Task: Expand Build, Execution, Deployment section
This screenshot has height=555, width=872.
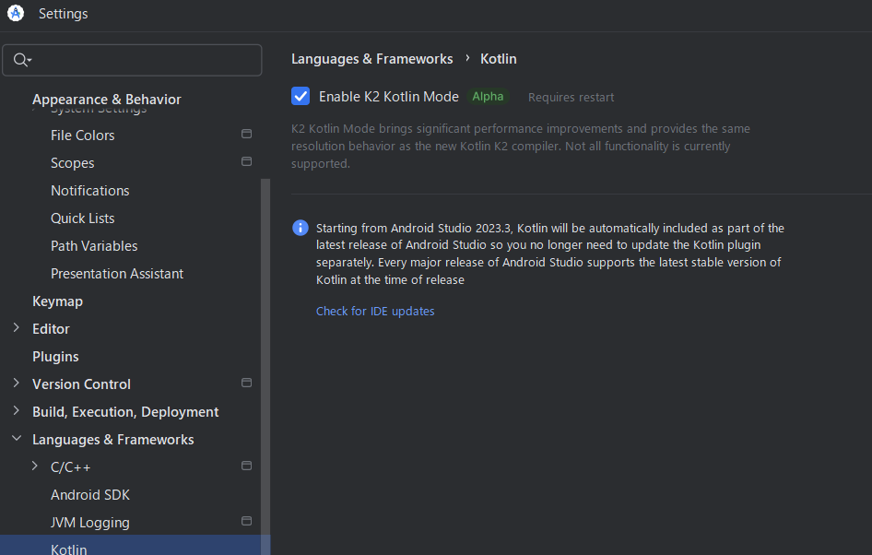Action: [16, 411]
